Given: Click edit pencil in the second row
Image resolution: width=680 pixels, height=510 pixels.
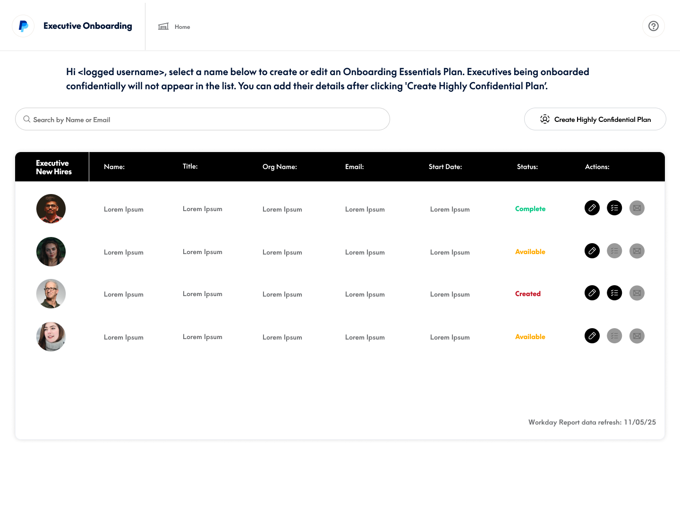Looking at the screenshot, I should click(592, 251).
